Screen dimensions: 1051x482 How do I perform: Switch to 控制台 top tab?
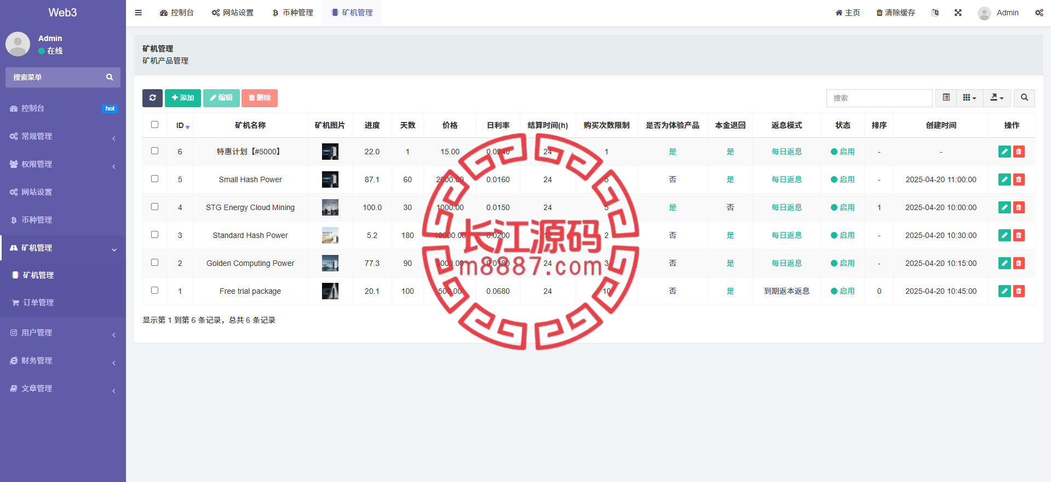click(x=176, y=13)
